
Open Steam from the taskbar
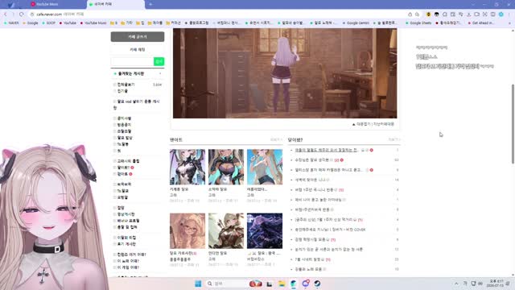[x=317, y=284]
